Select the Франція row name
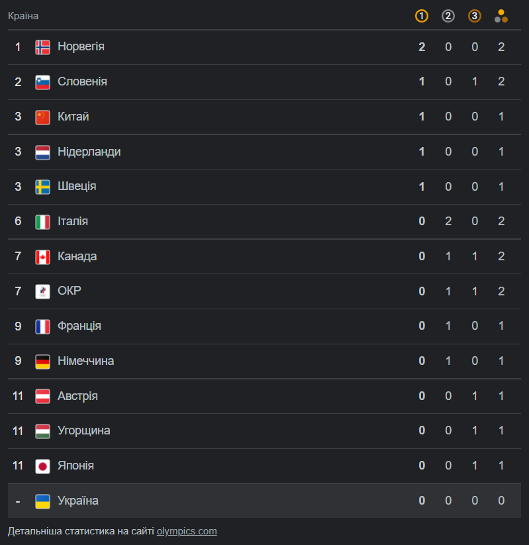Screen dimensions: 529x545 click(x=79, y=326)
